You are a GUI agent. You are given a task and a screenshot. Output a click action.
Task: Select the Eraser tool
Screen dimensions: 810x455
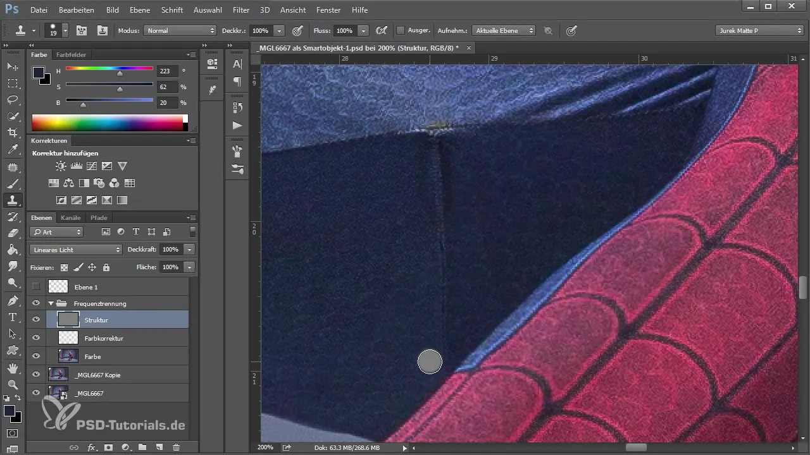tap(12, 233)
